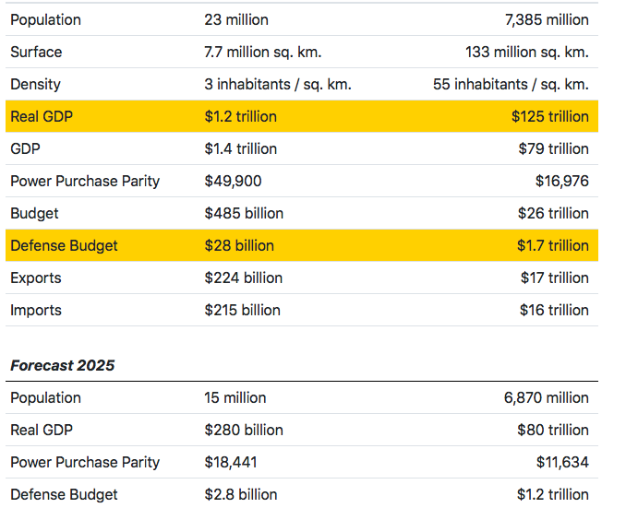Click the Exports row label
The image size is (626, 508).
[36, 278]
